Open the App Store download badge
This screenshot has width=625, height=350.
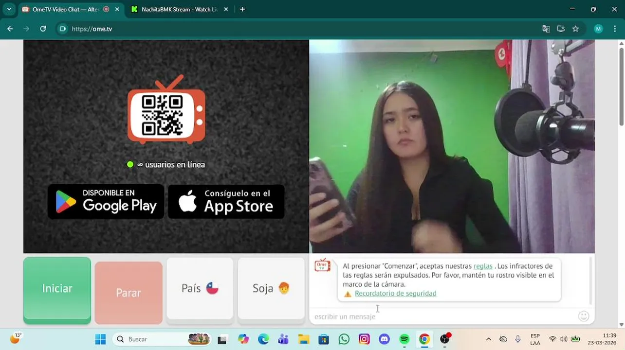coord(226,201)
